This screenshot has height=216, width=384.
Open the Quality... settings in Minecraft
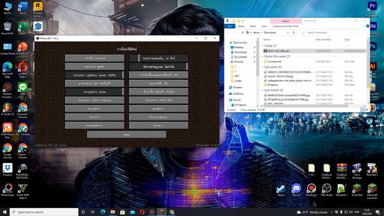(158, 109)
